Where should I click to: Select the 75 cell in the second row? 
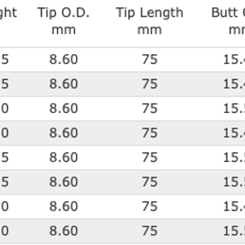click(x=150, y=84)
